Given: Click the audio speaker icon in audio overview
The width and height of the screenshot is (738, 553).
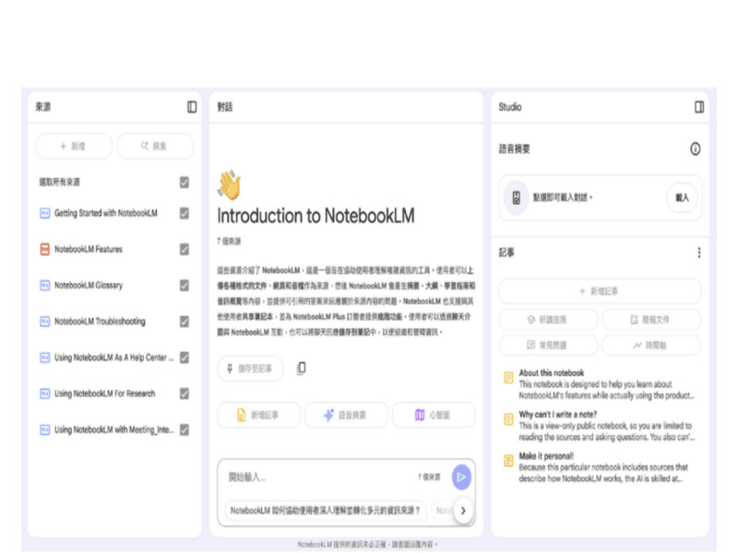Looking at the screenshot, I should (517, 198).
